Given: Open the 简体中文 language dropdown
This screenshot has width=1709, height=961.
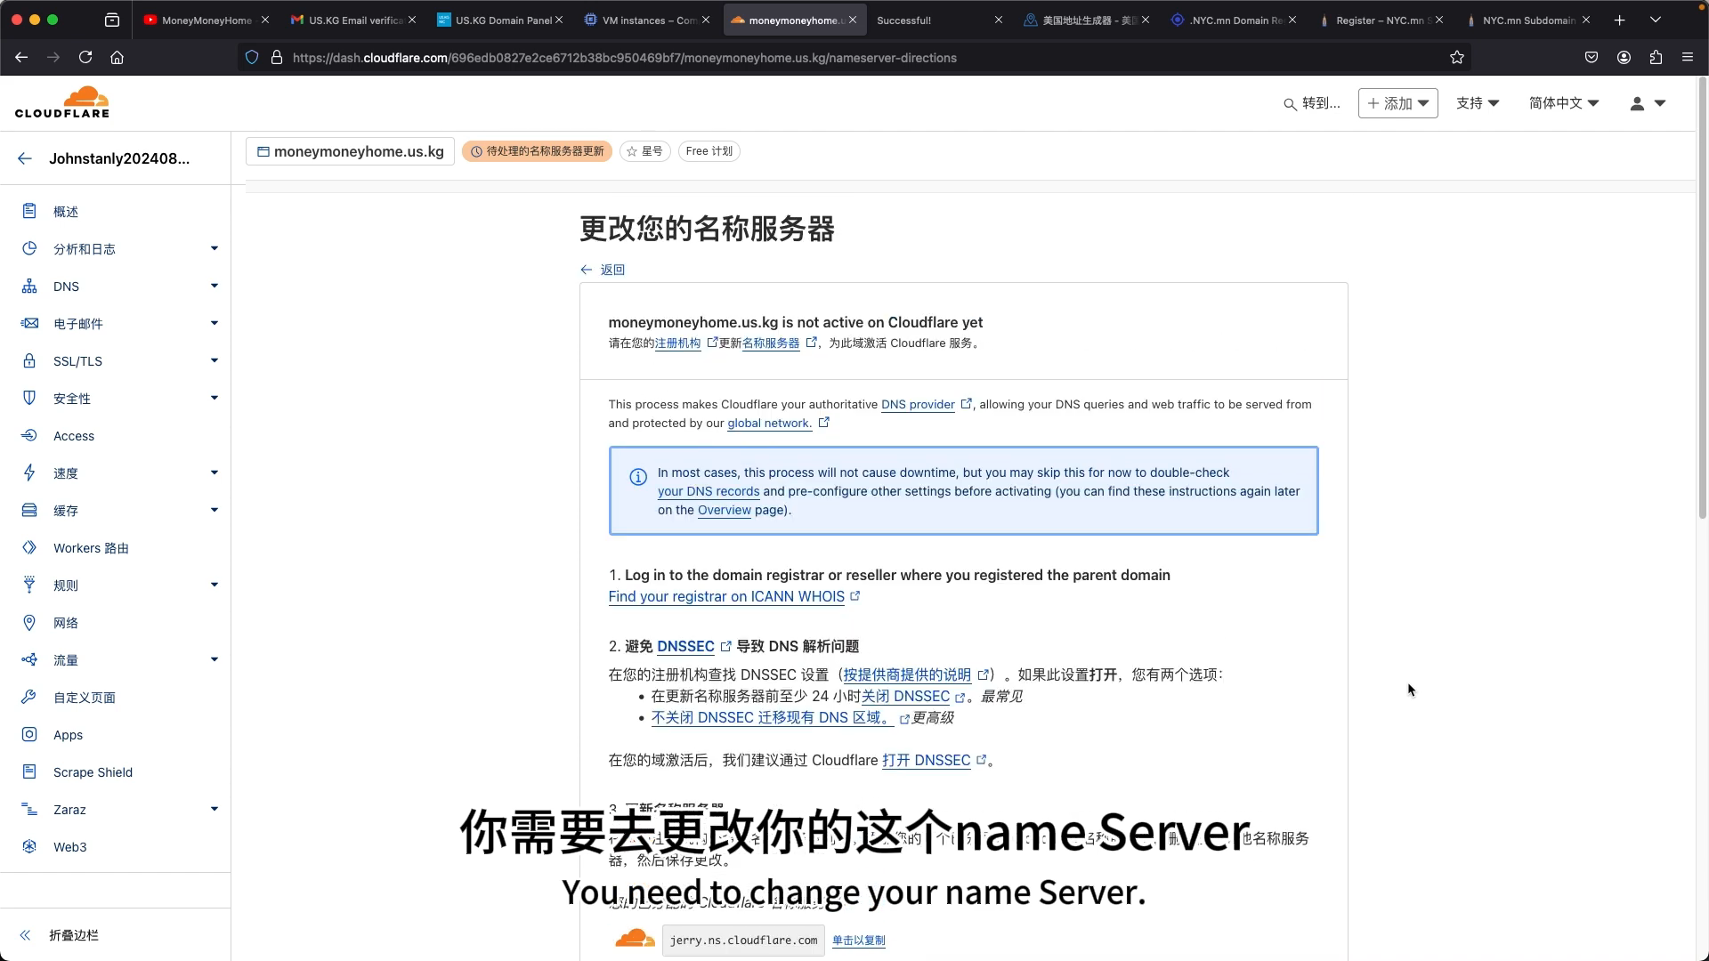Looking at the screenshot, I should point(1564,103).
